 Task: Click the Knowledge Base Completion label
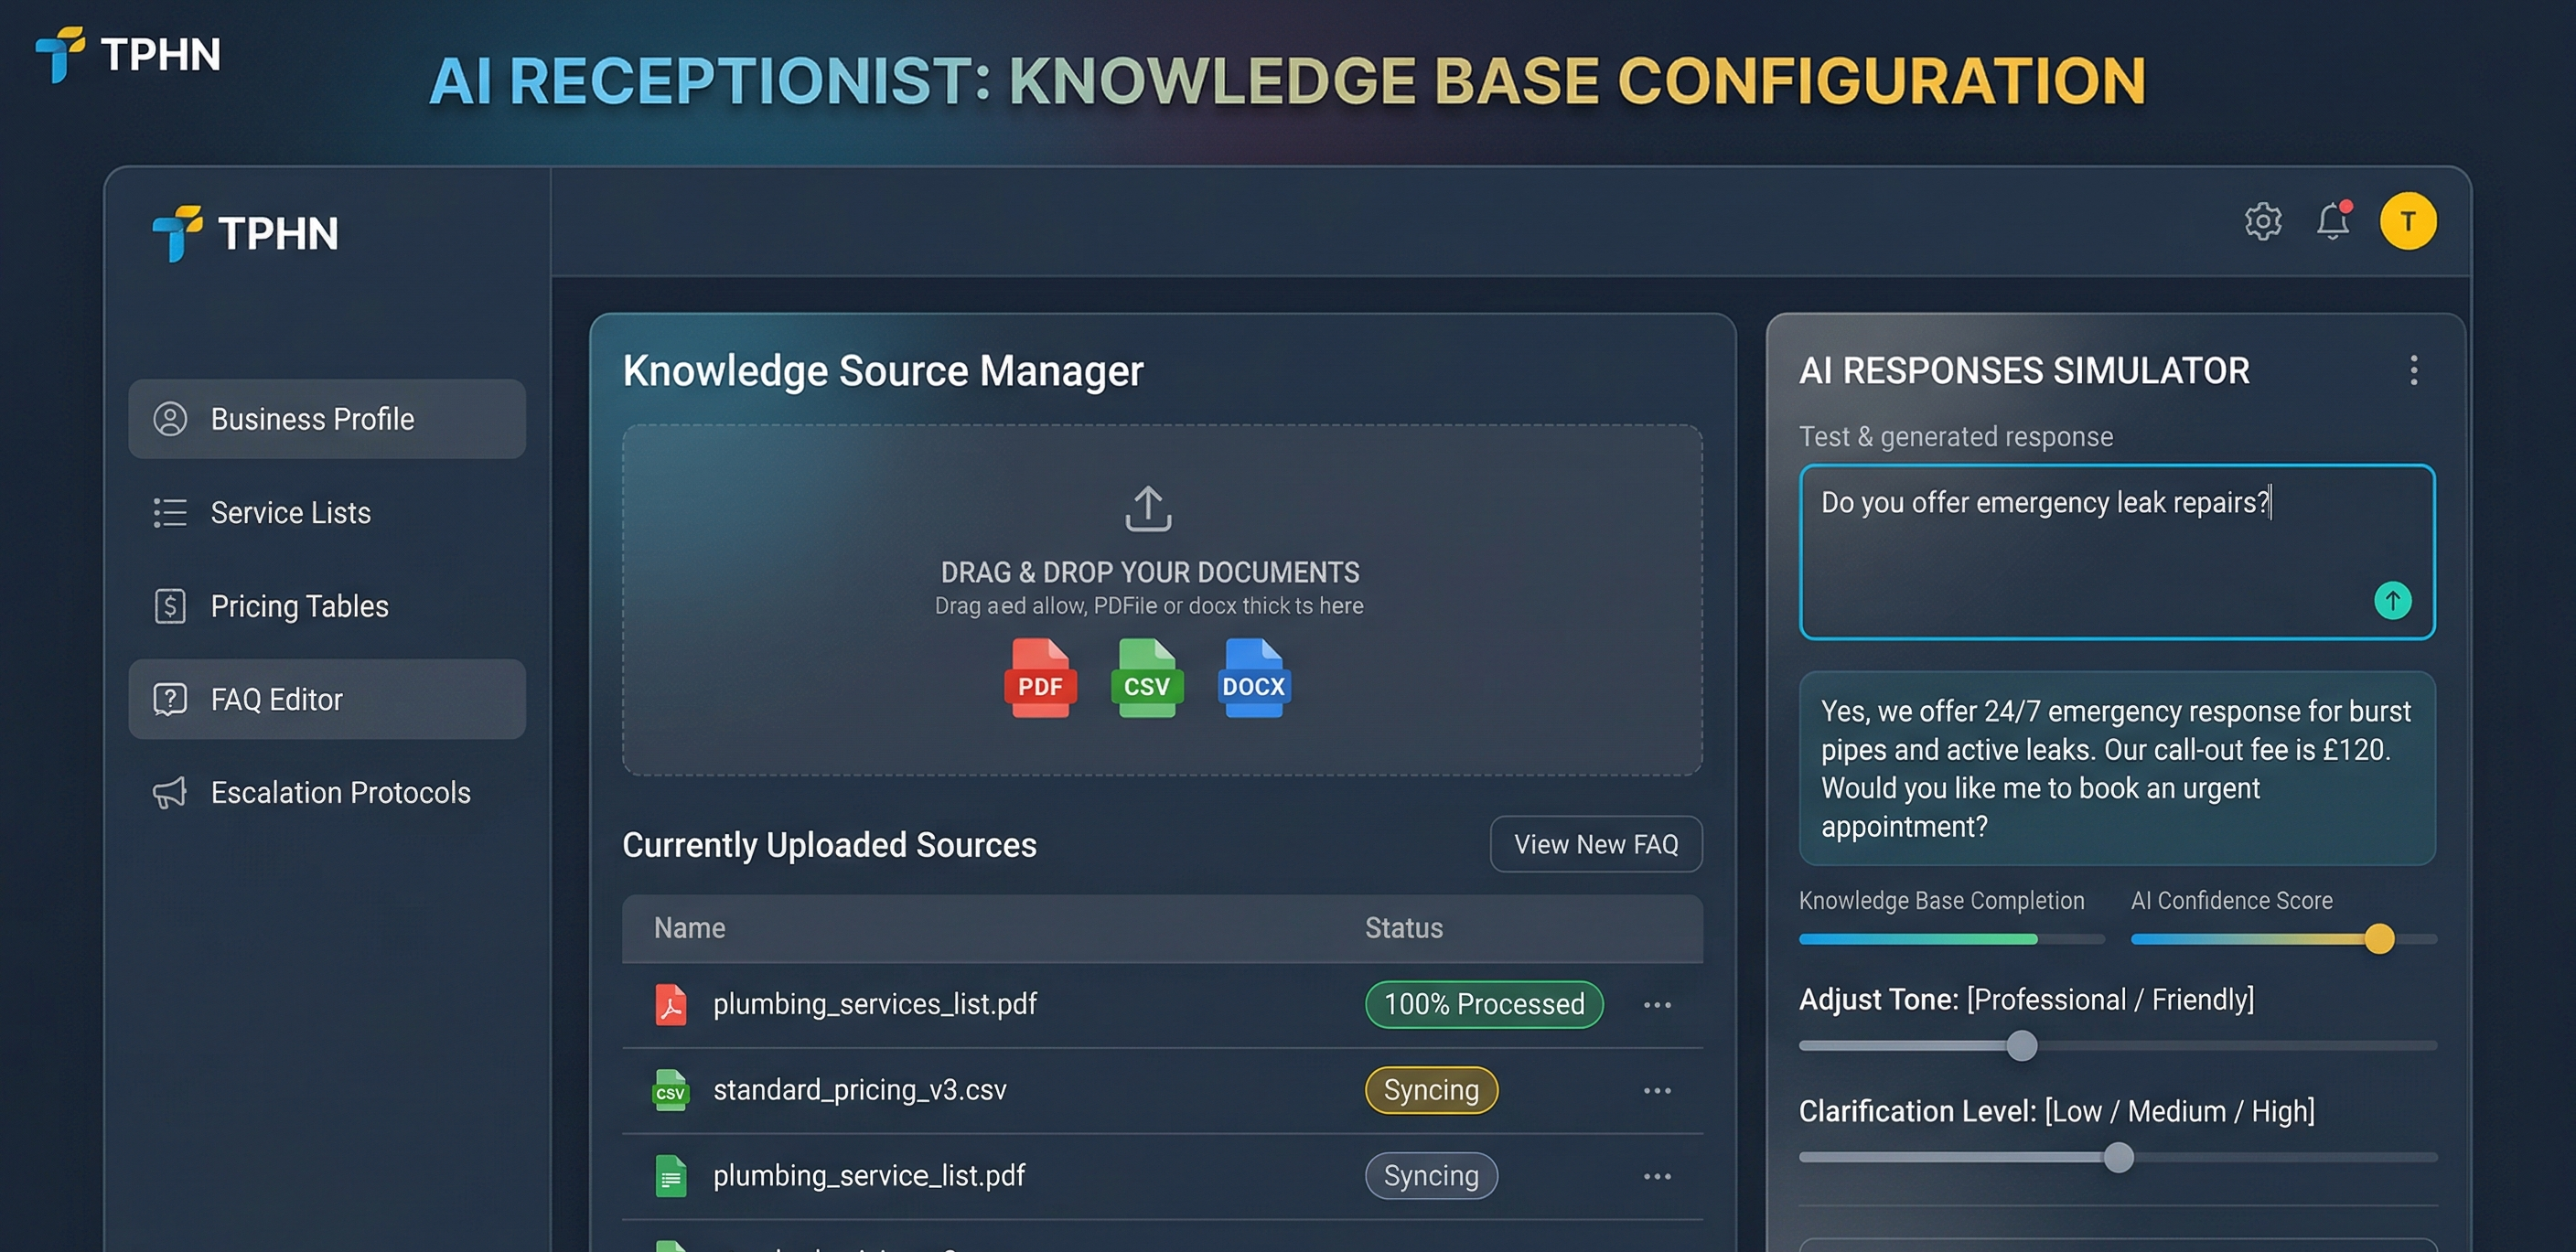click(1941, 901)
